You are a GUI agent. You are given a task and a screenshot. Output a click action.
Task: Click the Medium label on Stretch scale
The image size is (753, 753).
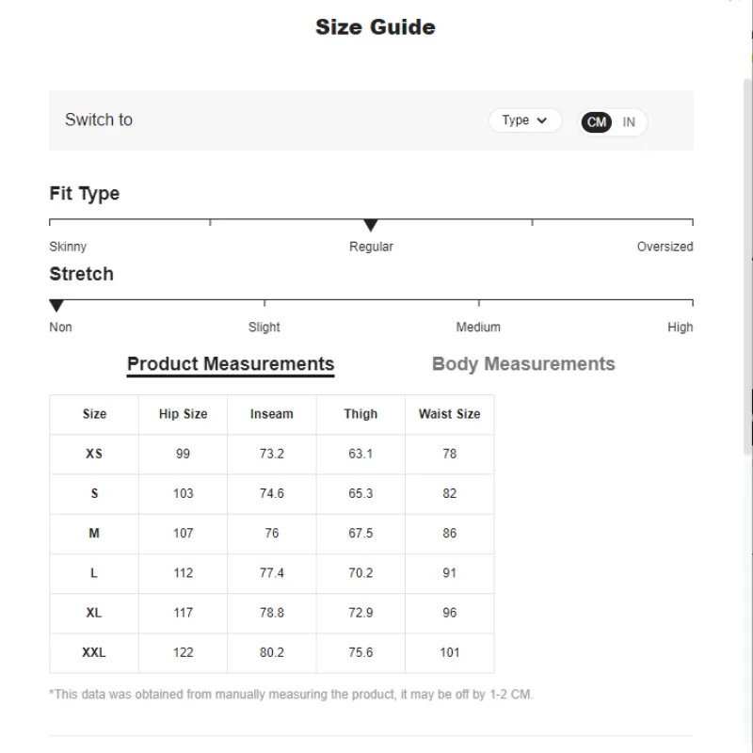(x=478, y=328)
